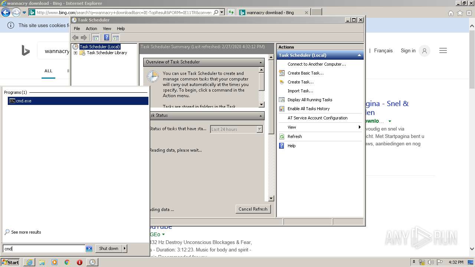Click the Français language link
This screenshot has width=475, height=267.
tap(383, 50)
